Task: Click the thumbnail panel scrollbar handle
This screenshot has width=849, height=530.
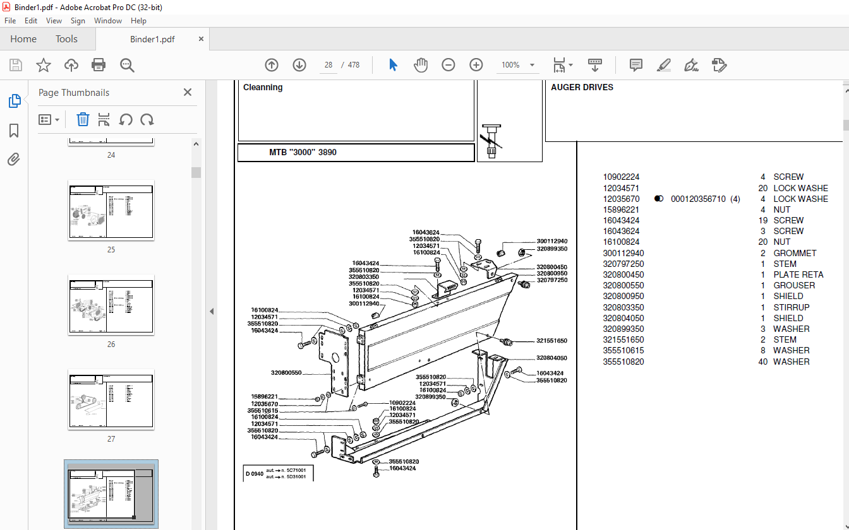Action: 196,172
